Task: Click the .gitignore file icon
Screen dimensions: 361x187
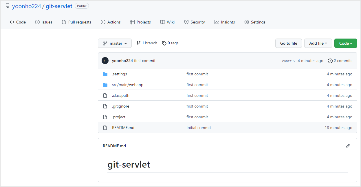Action: [105, 106]
